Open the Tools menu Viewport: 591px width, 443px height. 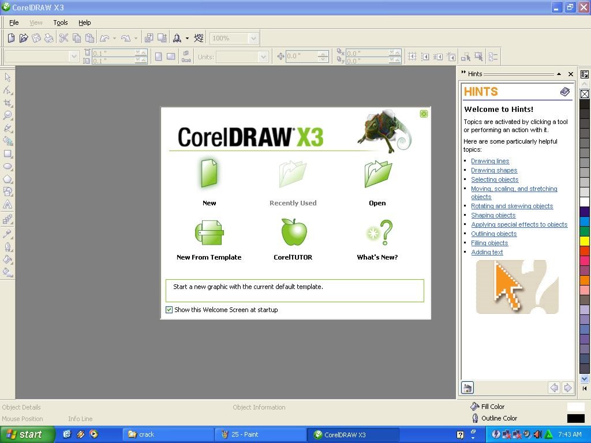(x=60, y=22)
